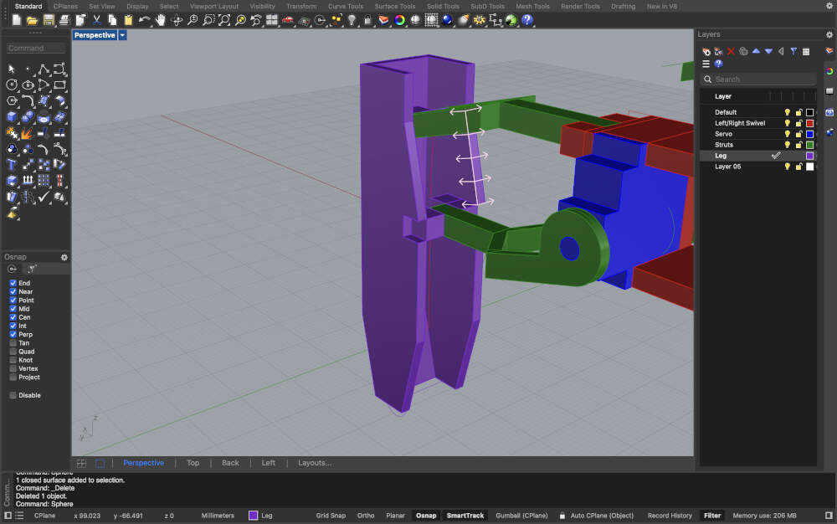Switch to the Curve Tools tab
This screenshot has height=524, width=837.
(x=346, y=7)
